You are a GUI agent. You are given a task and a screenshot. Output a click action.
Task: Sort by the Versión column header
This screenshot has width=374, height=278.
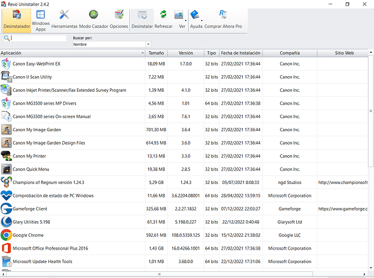(185, 53)
